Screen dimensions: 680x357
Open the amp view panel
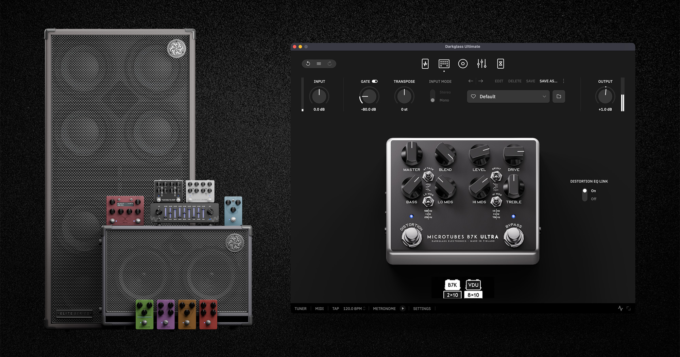(x=425, y=64)
